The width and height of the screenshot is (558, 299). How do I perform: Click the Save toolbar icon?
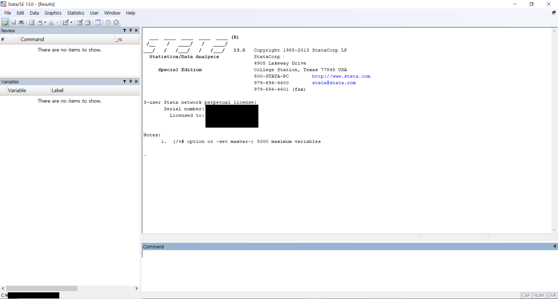pos(13,22)
